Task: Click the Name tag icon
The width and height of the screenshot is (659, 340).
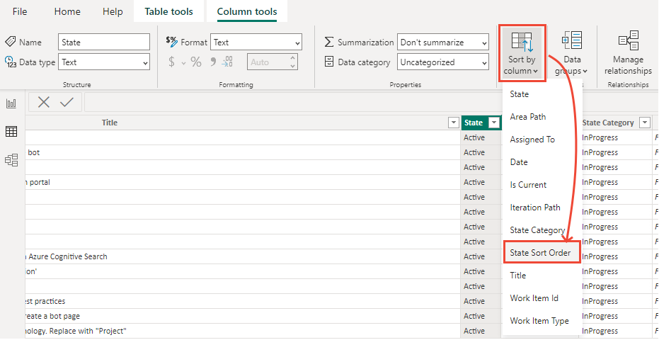Action: click(x=10, y=42)
